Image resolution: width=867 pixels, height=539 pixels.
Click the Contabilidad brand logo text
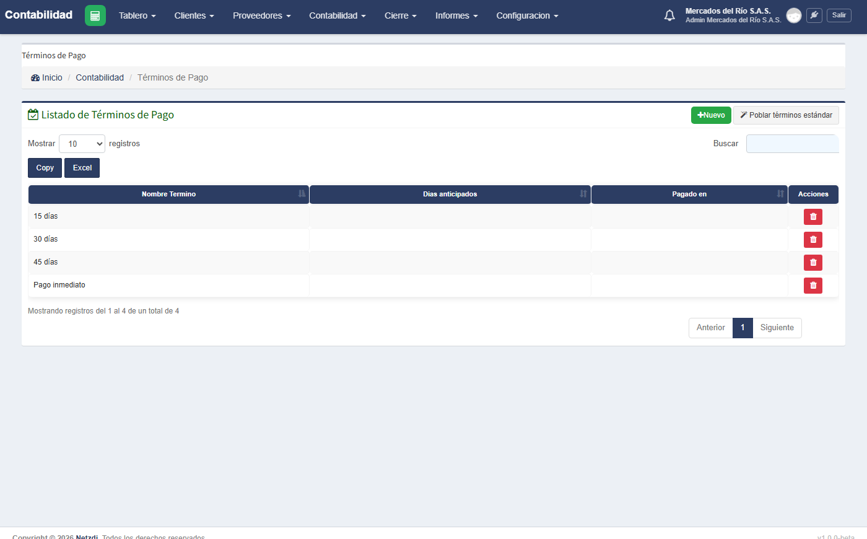point(39,15)
